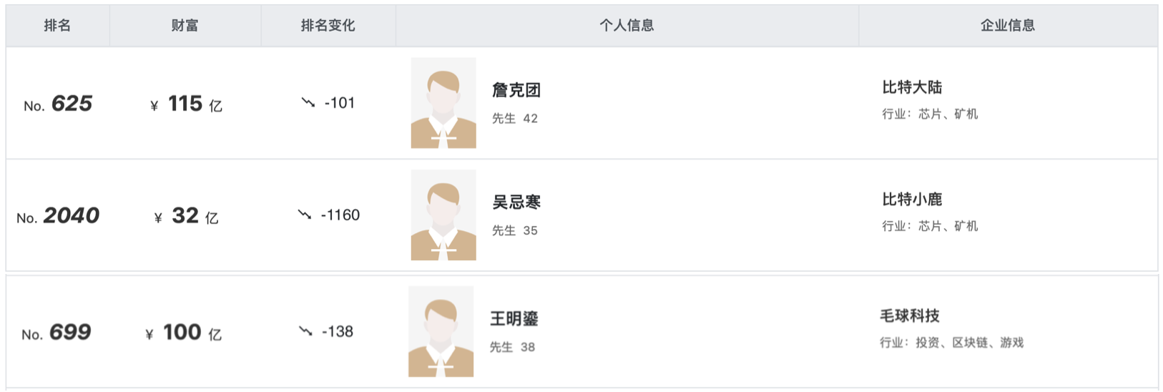1163x392 pixels.
Task: Select the wealth value 32 亿
Action: click(187, 216)
